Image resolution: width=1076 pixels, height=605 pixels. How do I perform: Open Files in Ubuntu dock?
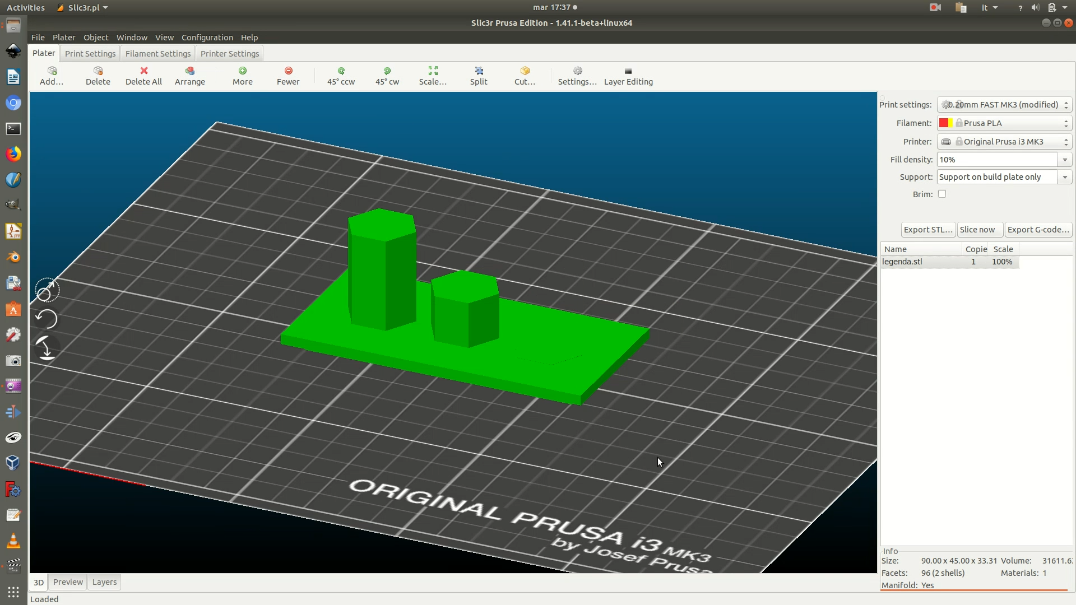(x=13, y=25)
